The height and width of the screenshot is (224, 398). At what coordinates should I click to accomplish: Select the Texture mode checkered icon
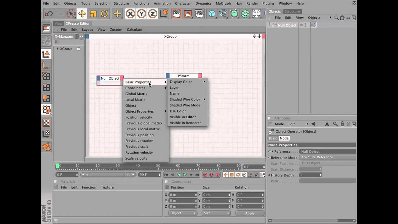click(46, 123)
